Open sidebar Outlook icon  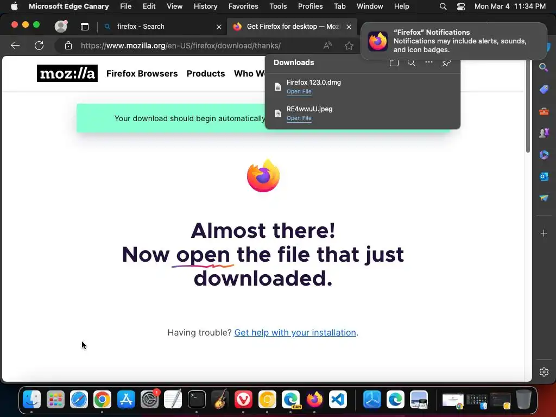(x=544, y=176)
